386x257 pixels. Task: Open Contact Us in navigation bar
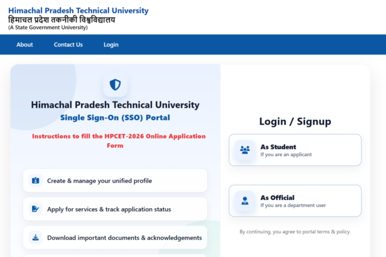tap(68, 45)
